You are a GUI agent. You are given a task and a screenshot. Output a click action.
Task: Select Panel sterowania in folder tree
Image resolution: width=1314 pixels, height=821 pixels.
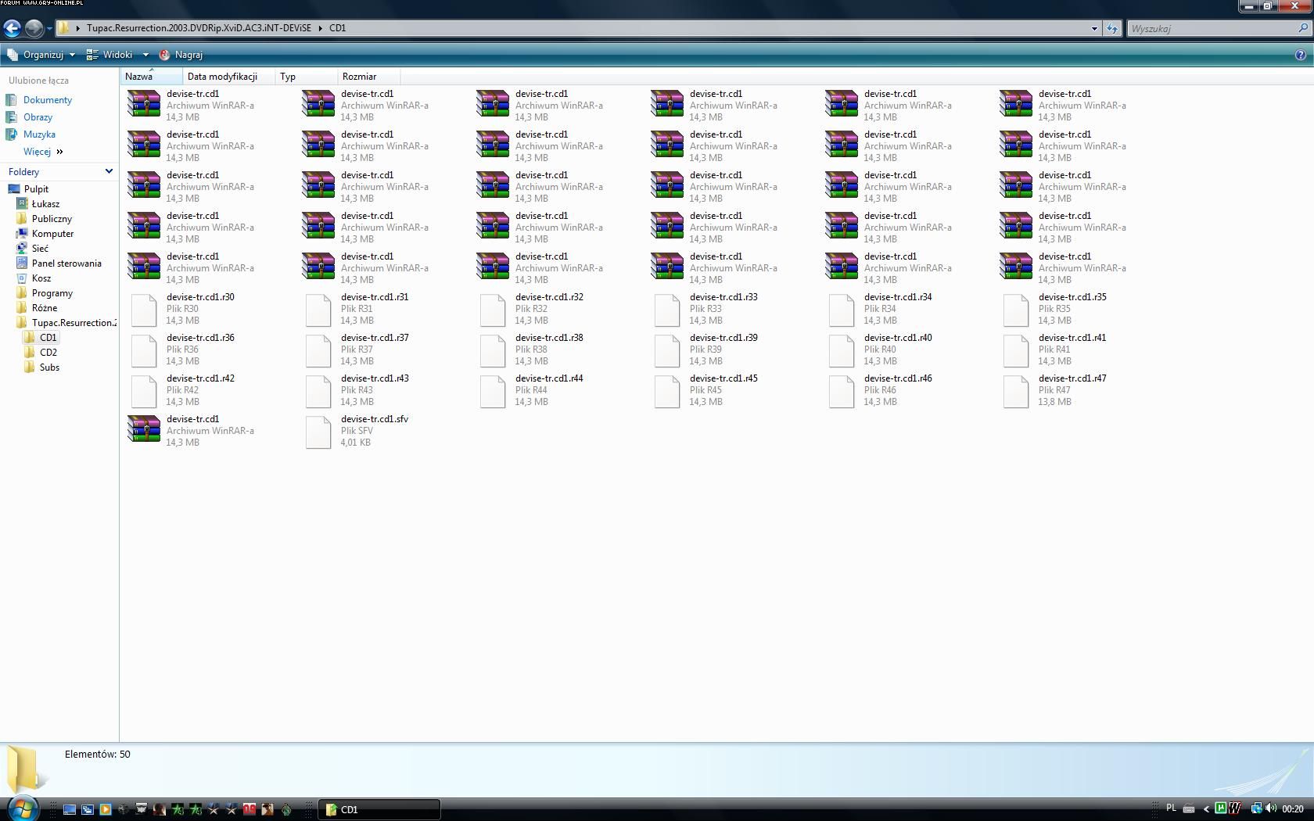click(x=66, y=264)
